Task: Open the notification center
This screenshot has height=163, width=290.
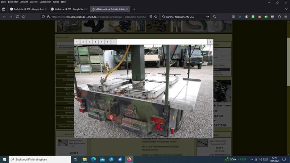Action: (x=284, y=159)
